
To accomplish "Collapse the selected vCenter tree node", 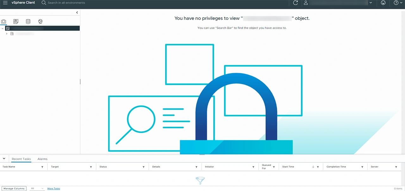I will point(3,28).
